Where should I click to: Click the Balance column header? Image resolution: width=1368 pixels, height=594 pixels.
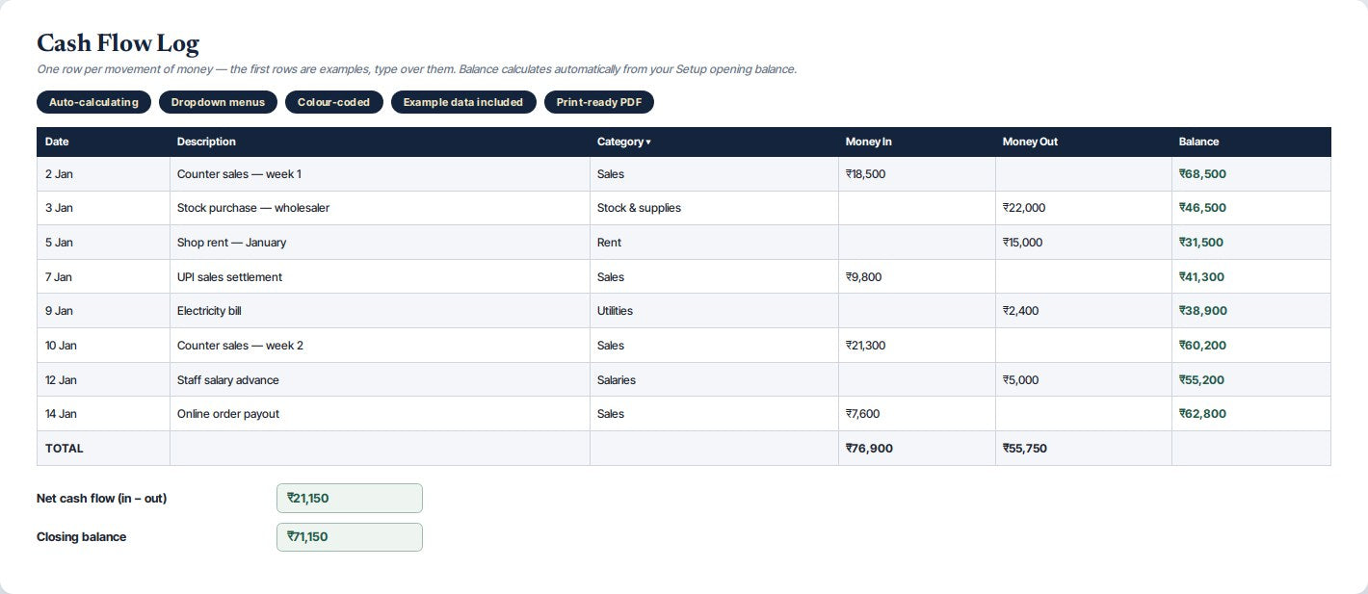click(1250, 142)
